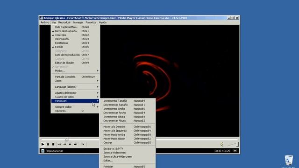Click the fast-forward (increase speed) button
Screen dimensions: 299x168
70,144
